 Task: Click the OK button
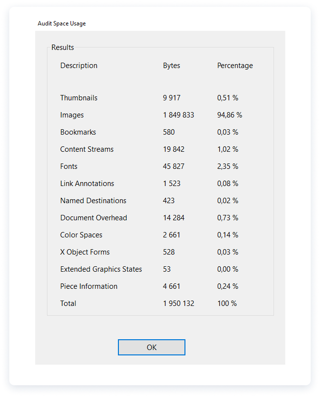tap(151, 347)
